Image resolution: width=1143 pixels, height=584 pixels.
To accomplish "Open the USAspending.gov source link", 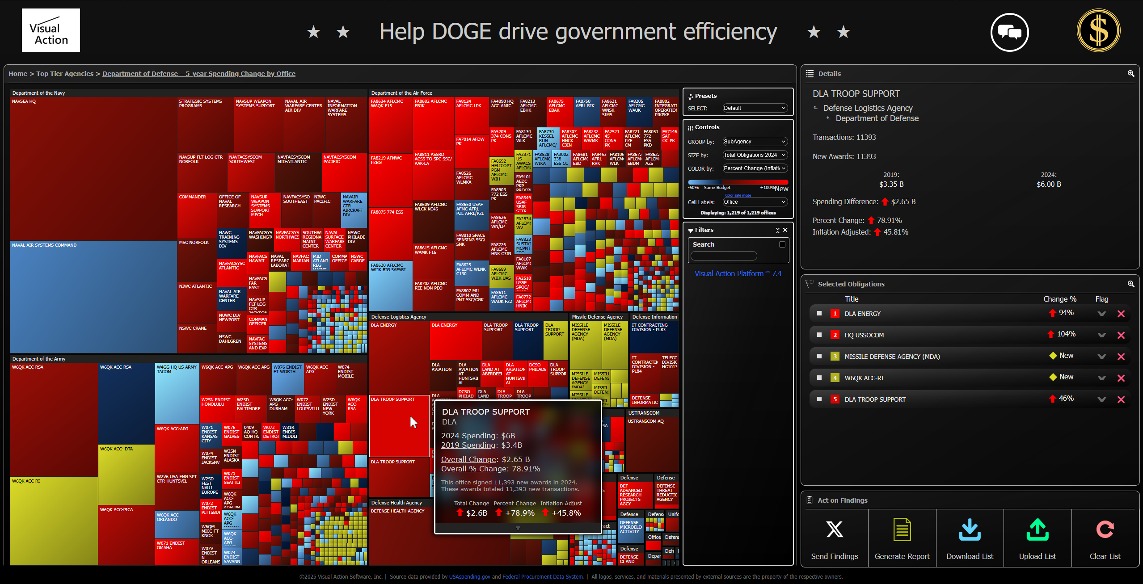I will coord(469,577).
